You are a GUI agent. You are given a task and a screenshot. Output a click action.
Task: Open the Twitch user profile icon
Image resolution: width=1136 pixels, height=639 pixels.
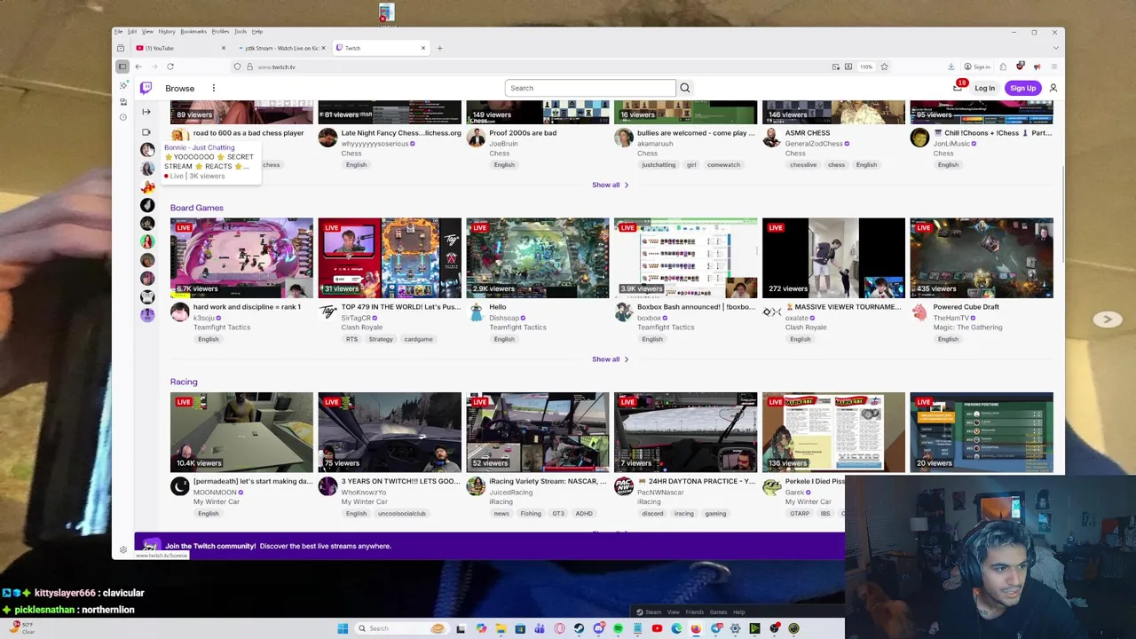pyautogui.click(x=1053, y=88)
